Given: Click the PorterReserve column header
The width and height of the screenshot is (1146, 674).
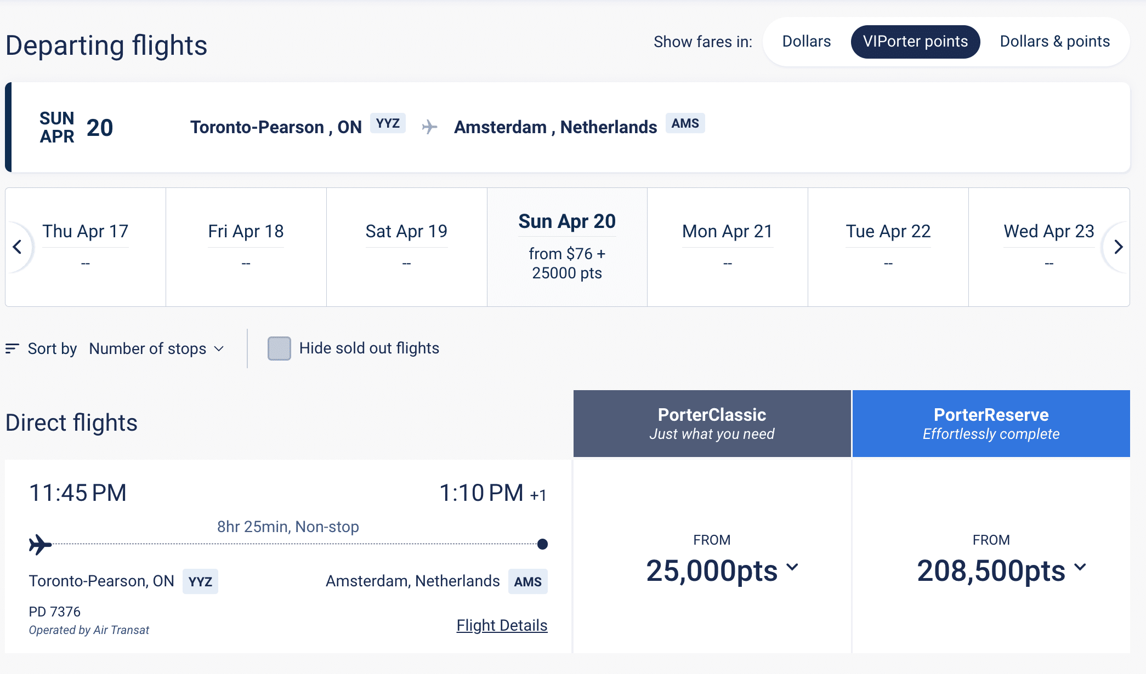Looking at the screenshot, I should pos(991,424).
